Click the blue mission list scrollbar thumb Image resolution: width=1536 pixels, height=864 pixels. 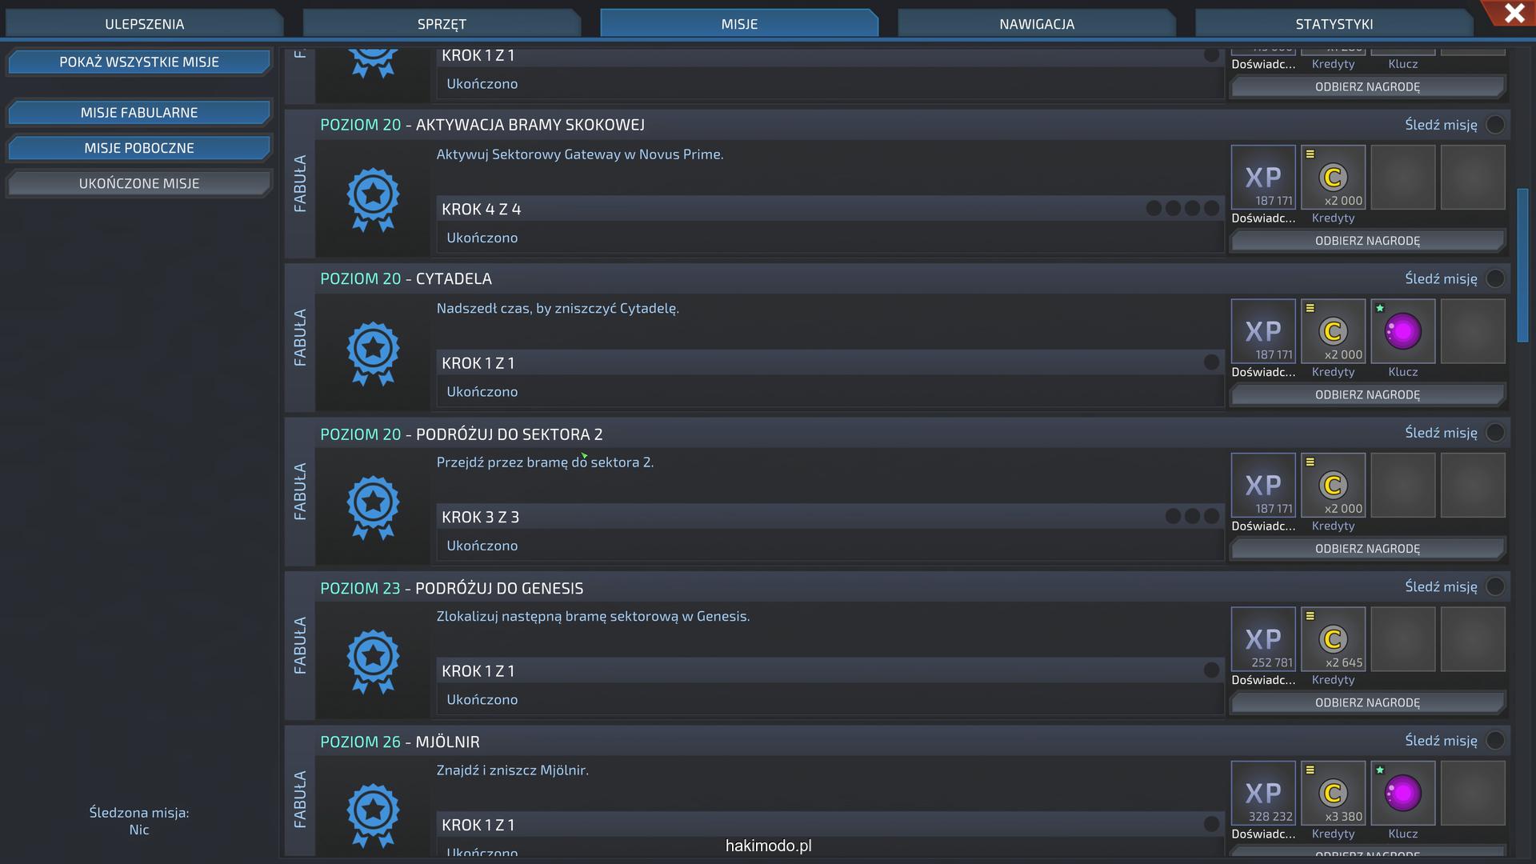(x=1522, y=266)
